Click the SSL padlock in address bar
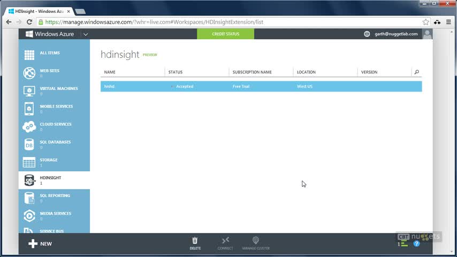Viewport: 457px width, 257px height. tap(41, 22)
